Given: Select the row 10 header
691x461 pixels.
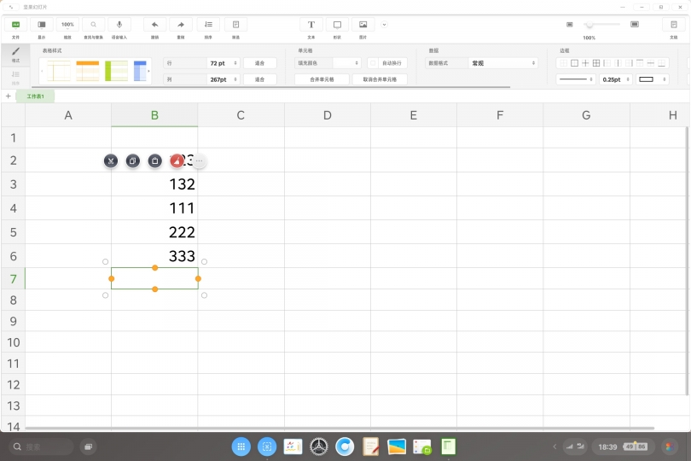Looking at the screenshot, I should pos(13,342).
